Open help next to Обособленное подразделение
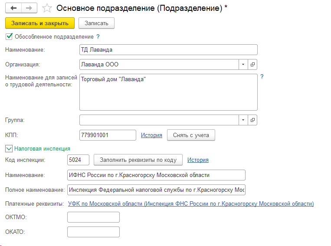The width and height of the screenshot is (331, 246). [x=98, y=36]
